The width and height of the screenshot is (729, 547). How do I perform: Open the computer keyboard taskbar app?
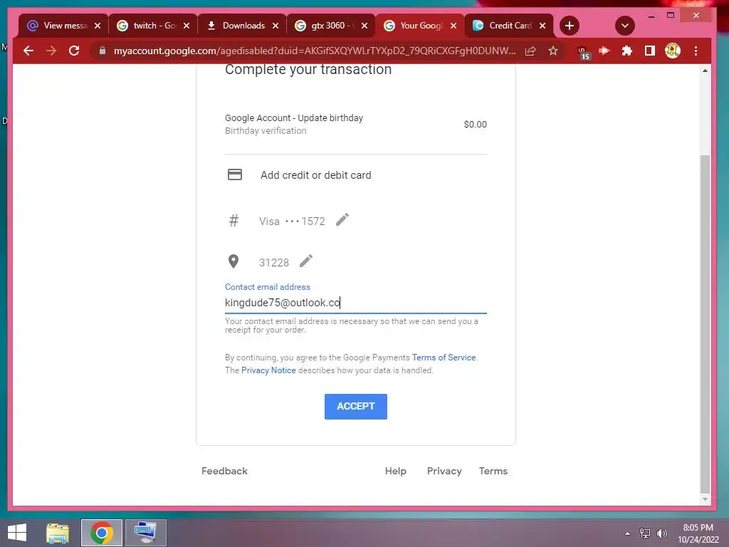[x=145, y=533]
